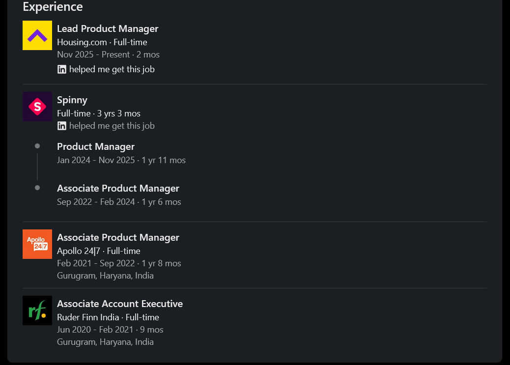Select the Ruder Finn India logo
The height and width of the screenshot is (365, 510).
click(x=37, y=310)
